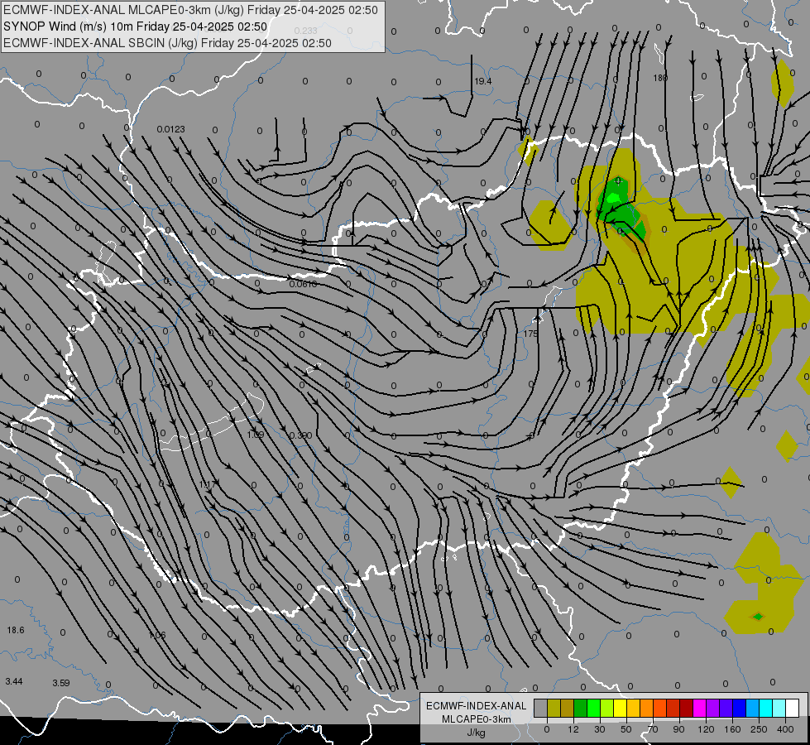The image size is (810, 745).
Task: Click the map value '3.44'
Action: click(14, 681)
